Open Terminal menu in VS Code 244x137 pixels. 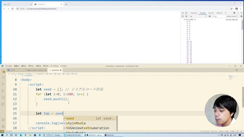(x=54, y=66)
